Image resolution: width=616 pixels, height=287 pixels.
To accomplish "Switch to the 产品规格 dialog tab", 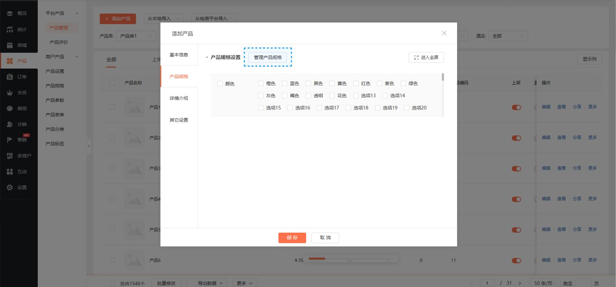I will (179, 76).
